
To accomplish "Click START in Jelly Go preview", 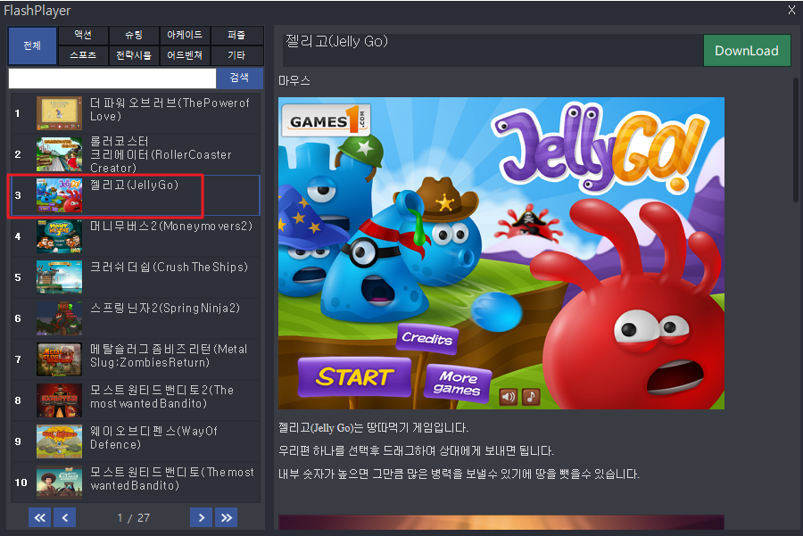I will pyautogui.click(x=354, y=377).
